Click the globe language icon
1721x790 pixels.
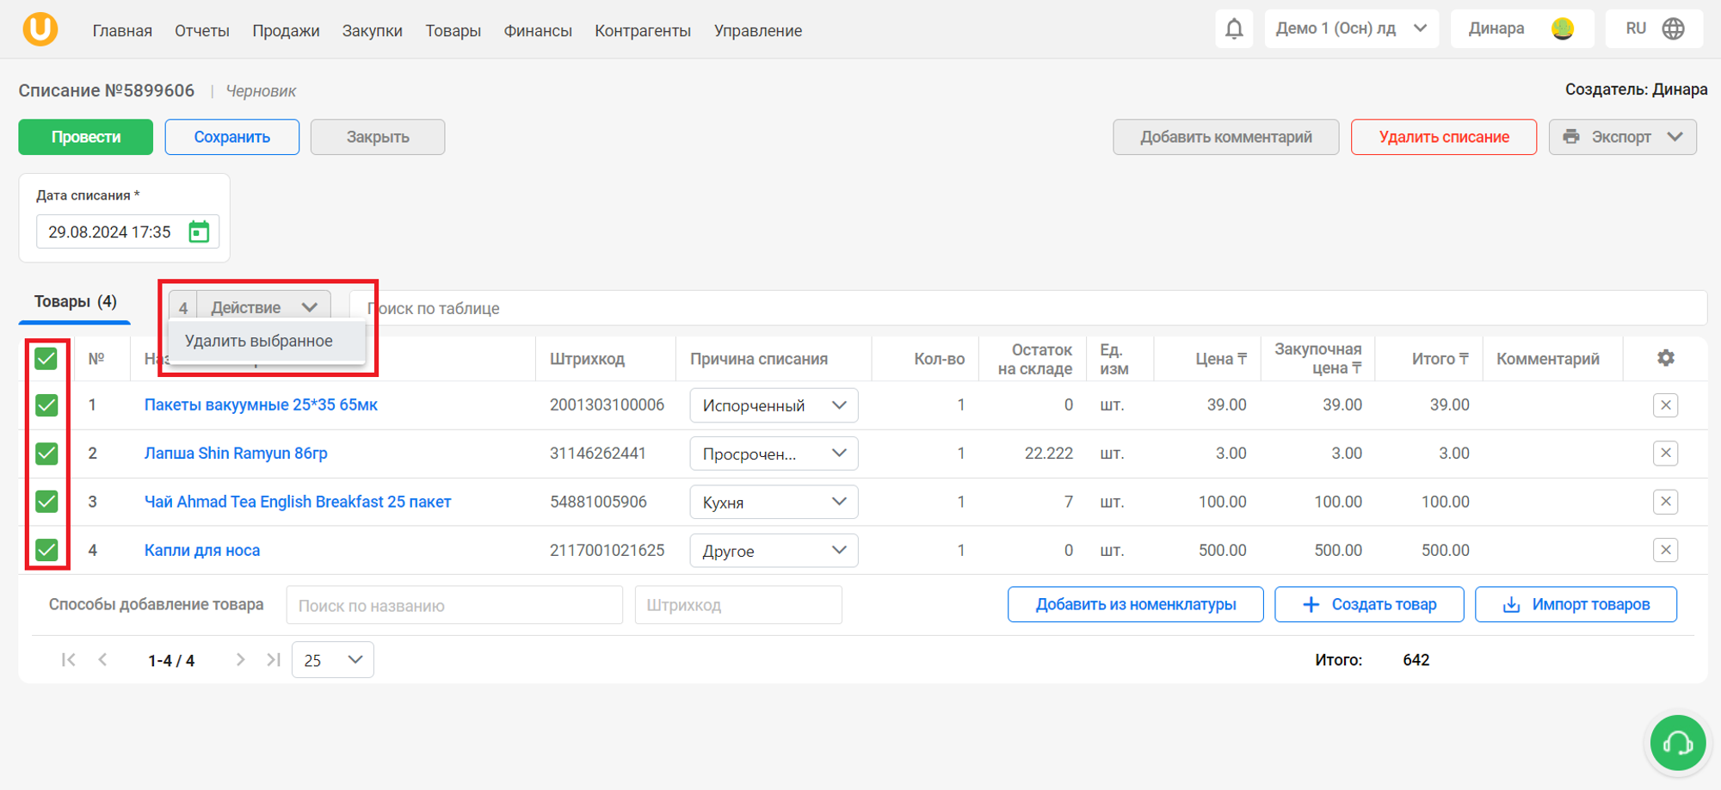coord(1674,28)
